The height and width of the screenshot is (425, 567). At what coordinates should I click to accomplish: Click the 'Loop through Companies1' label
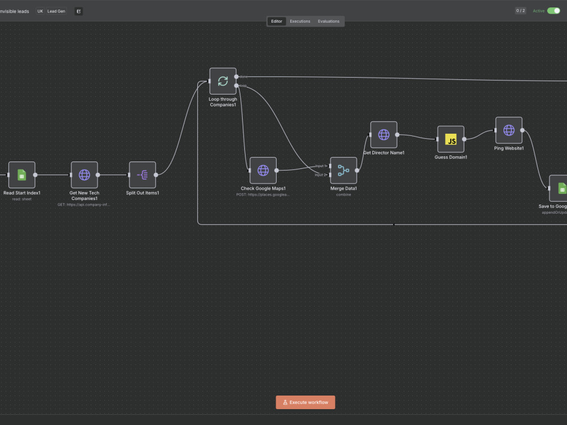pos(223,102)
